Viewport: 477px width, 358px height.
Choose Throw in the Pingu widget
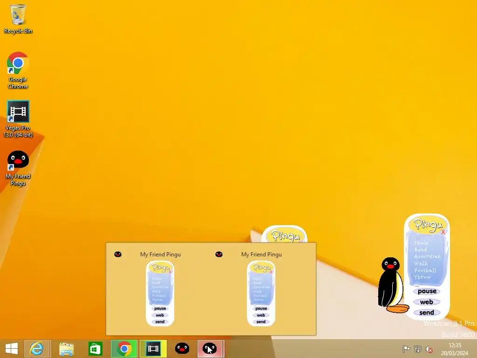(x=422, y=277)
